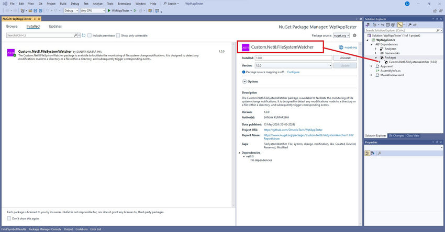
Task: Toggle the Show only vulnerable checkbox
Action: (118, 36)
